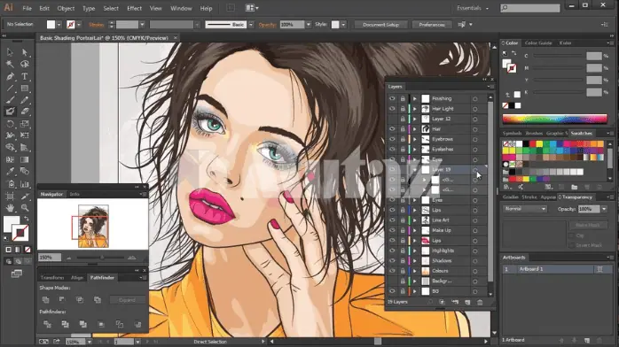This screenshot has width=619, height=347.
Task: Select the Eraser tool
Action: coord(25,112)
